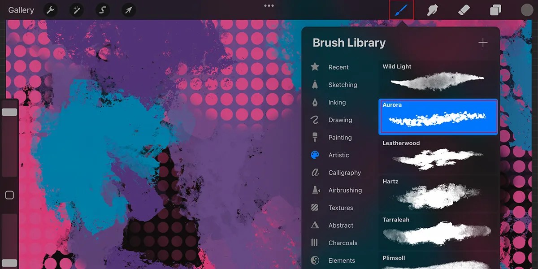Image resolution: width=538 pixels, height=269 pixels.
Task: Switch to the Eraser tool
Action: pos(464,9)
